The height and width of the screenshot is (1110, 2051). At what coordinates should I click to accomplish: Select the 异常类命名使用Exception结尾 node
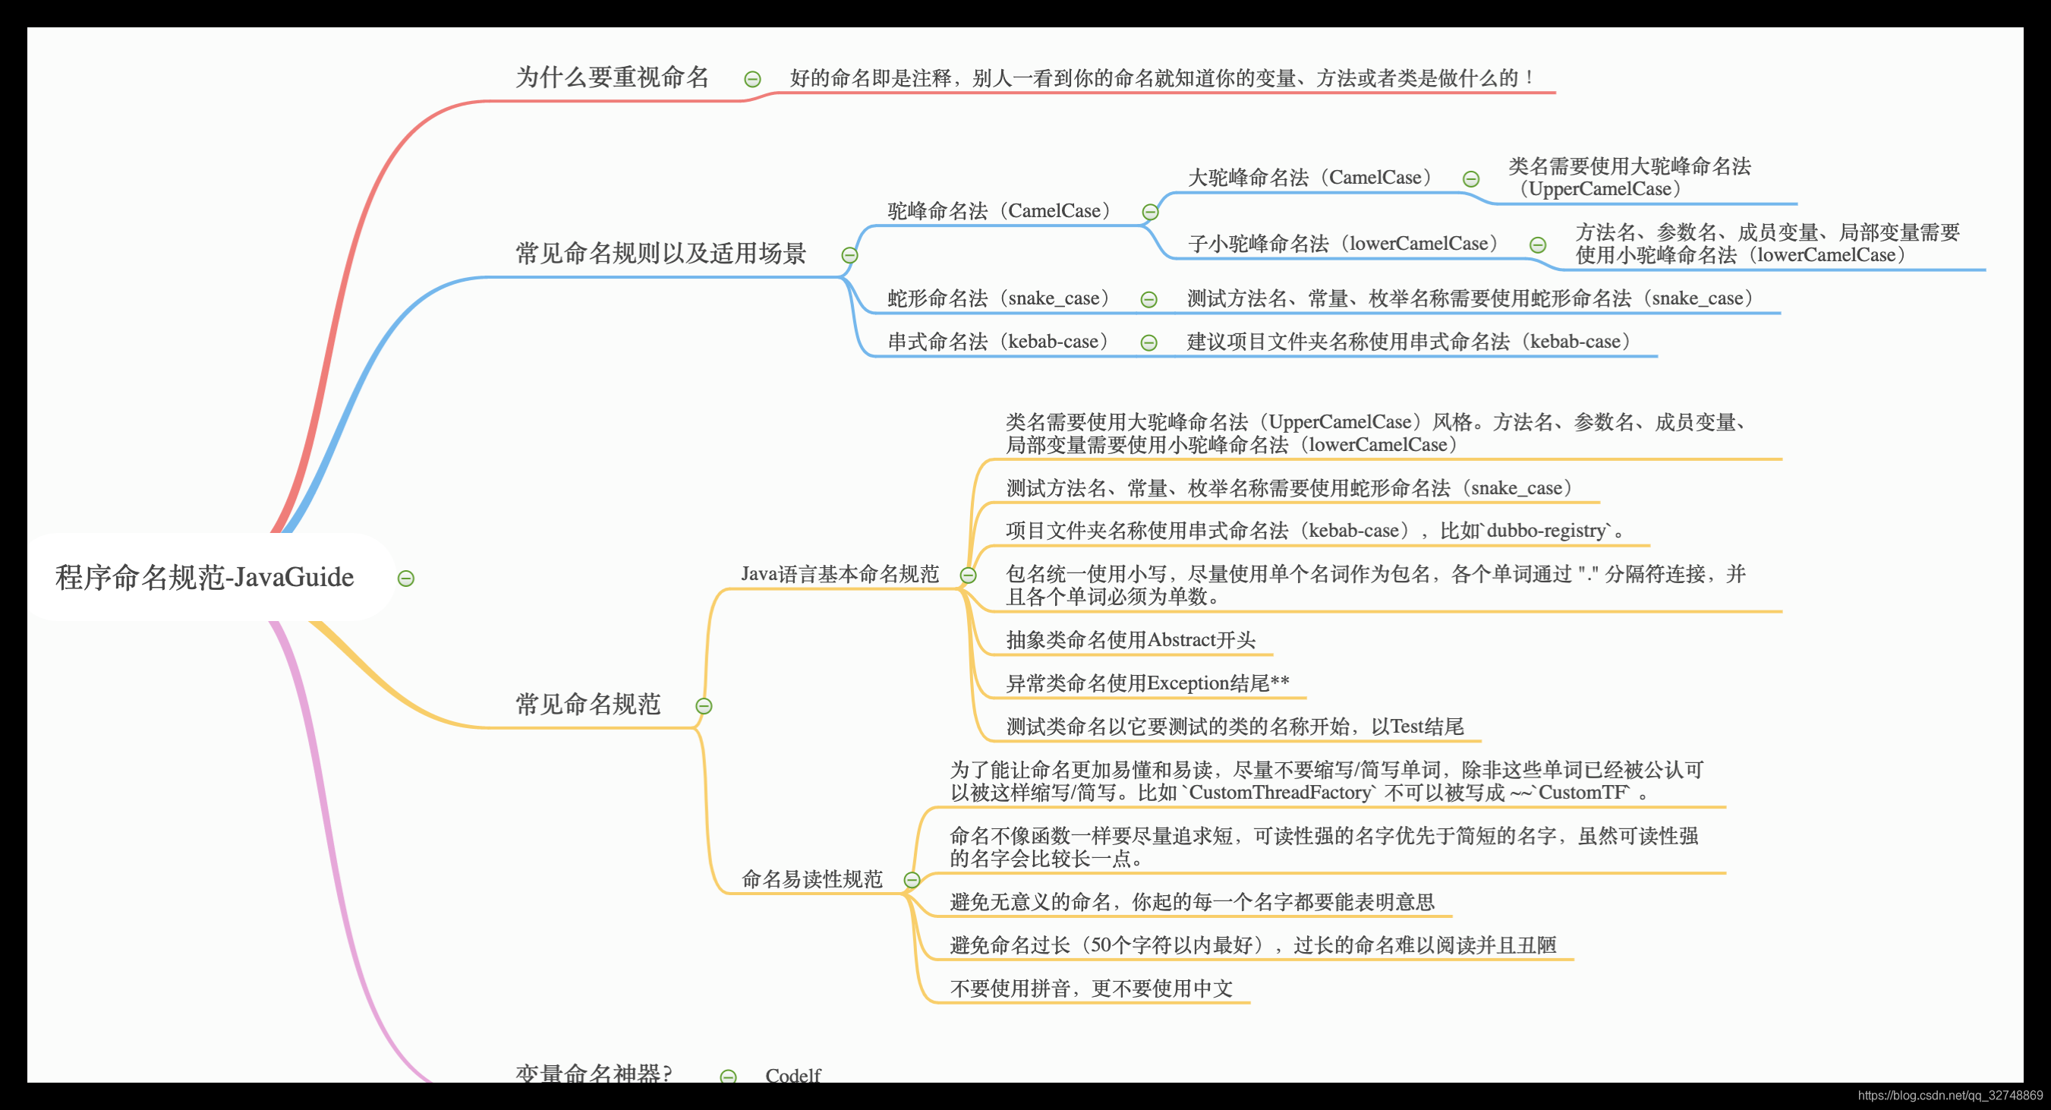1146,683
